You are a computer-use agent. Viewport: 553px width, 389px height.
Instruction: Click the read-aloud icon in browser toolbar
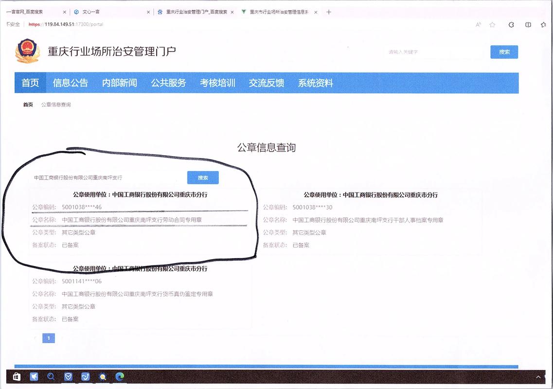478,24
